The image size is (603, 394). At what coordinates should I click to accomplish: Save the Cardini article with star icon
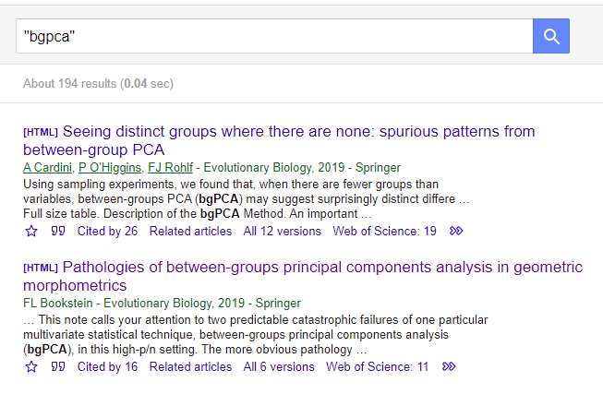tap(31, 231)
